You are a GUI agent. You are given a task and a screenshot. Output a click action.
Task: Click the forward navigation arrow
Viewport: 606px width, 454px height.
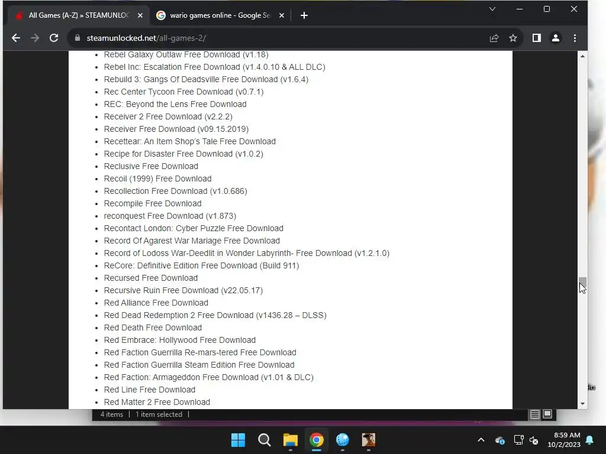tap(35, 38)
